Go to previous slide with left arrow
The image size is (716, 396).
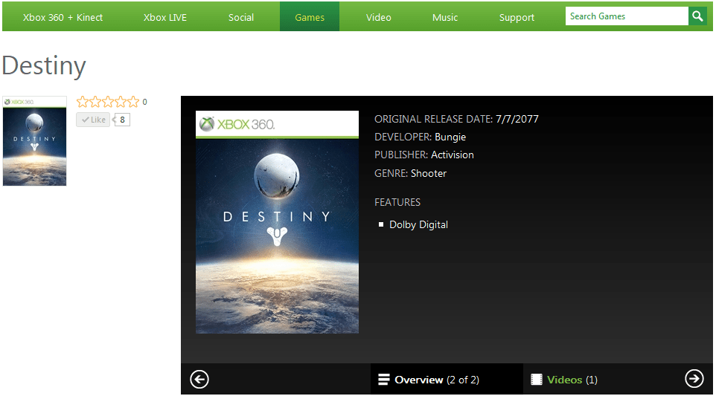[x=199, y=379]
